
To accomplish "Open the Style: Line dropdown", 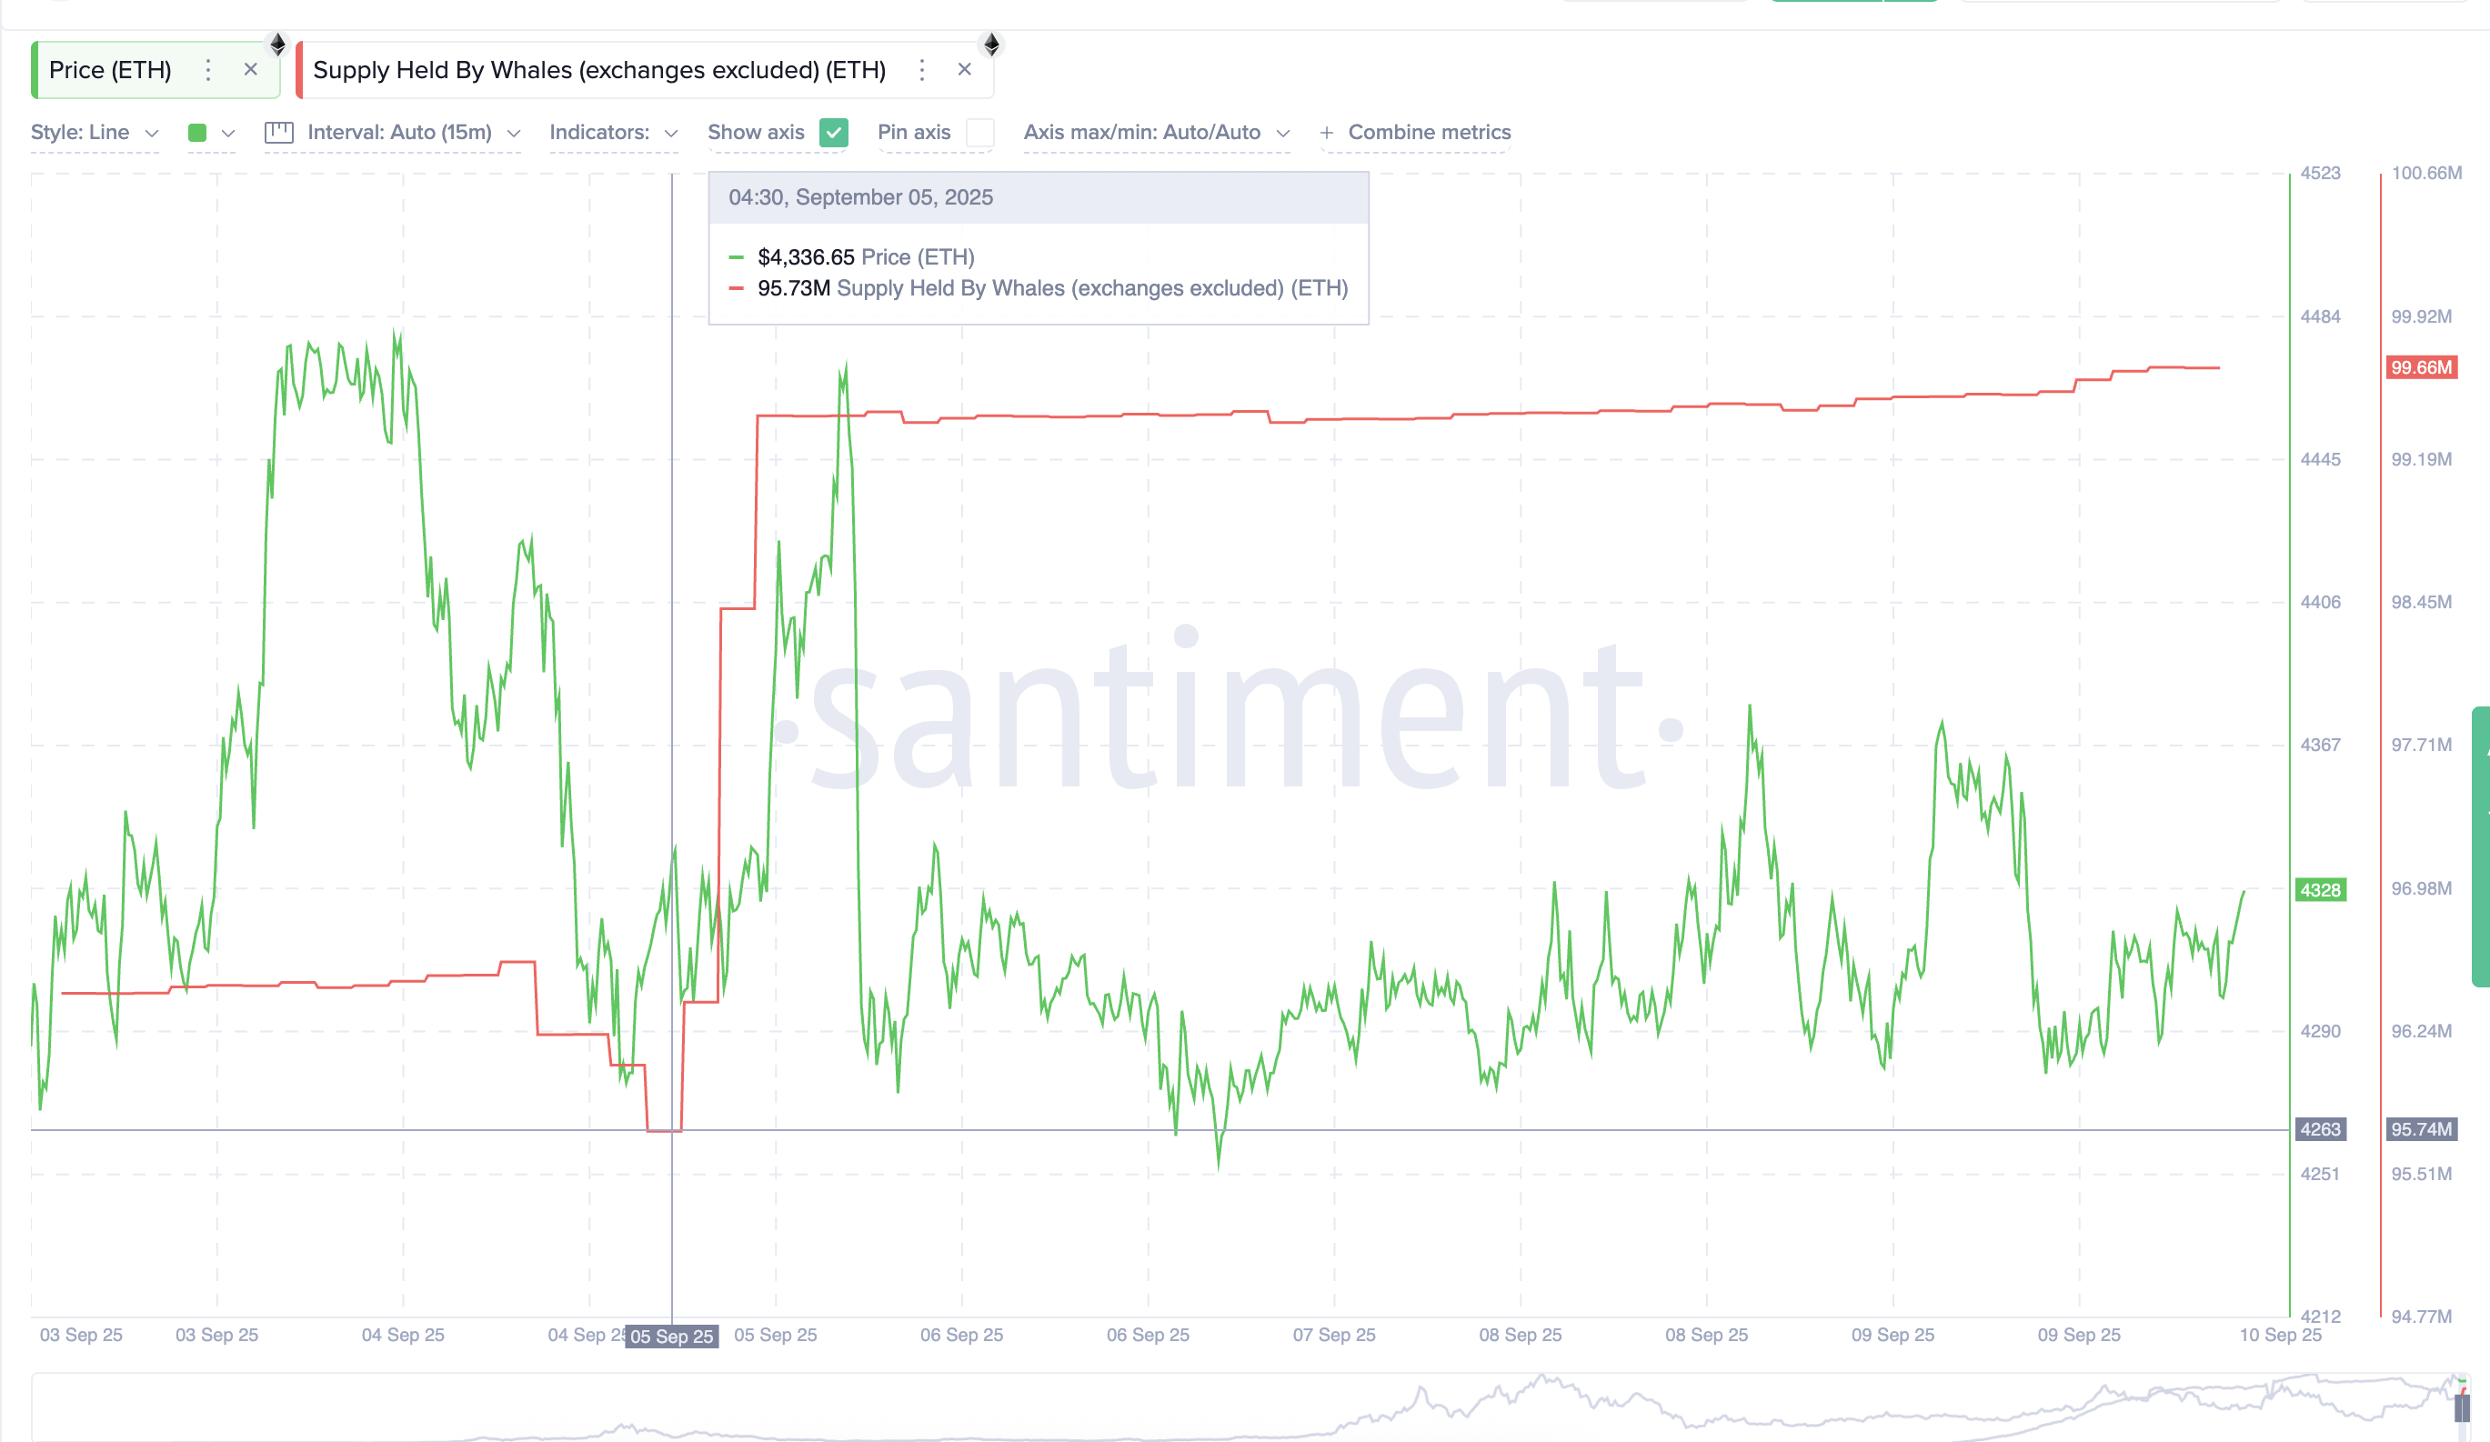I will click(95, 133).
